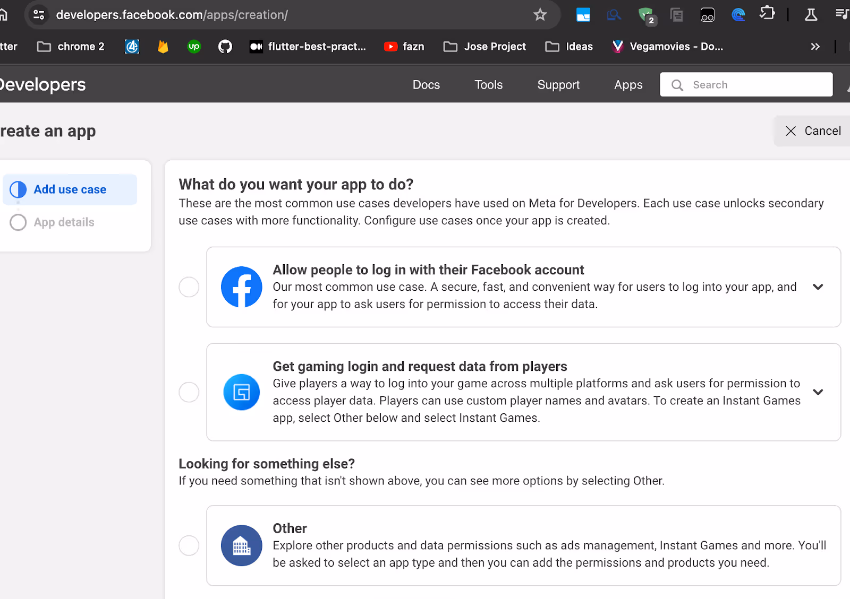Click 'Get gaming login and request data' title

(x=420, y=366)
